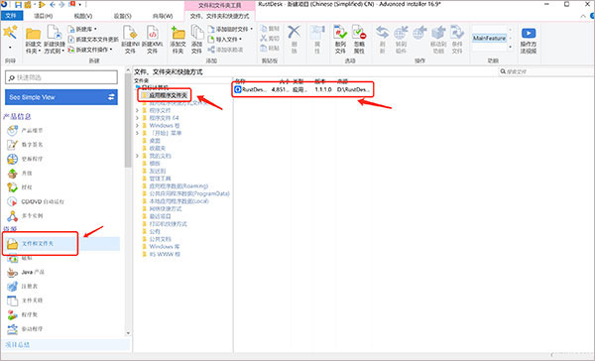Click the Run play icon in quick access toolbar
595x361 pixels.
coord(42,5)
